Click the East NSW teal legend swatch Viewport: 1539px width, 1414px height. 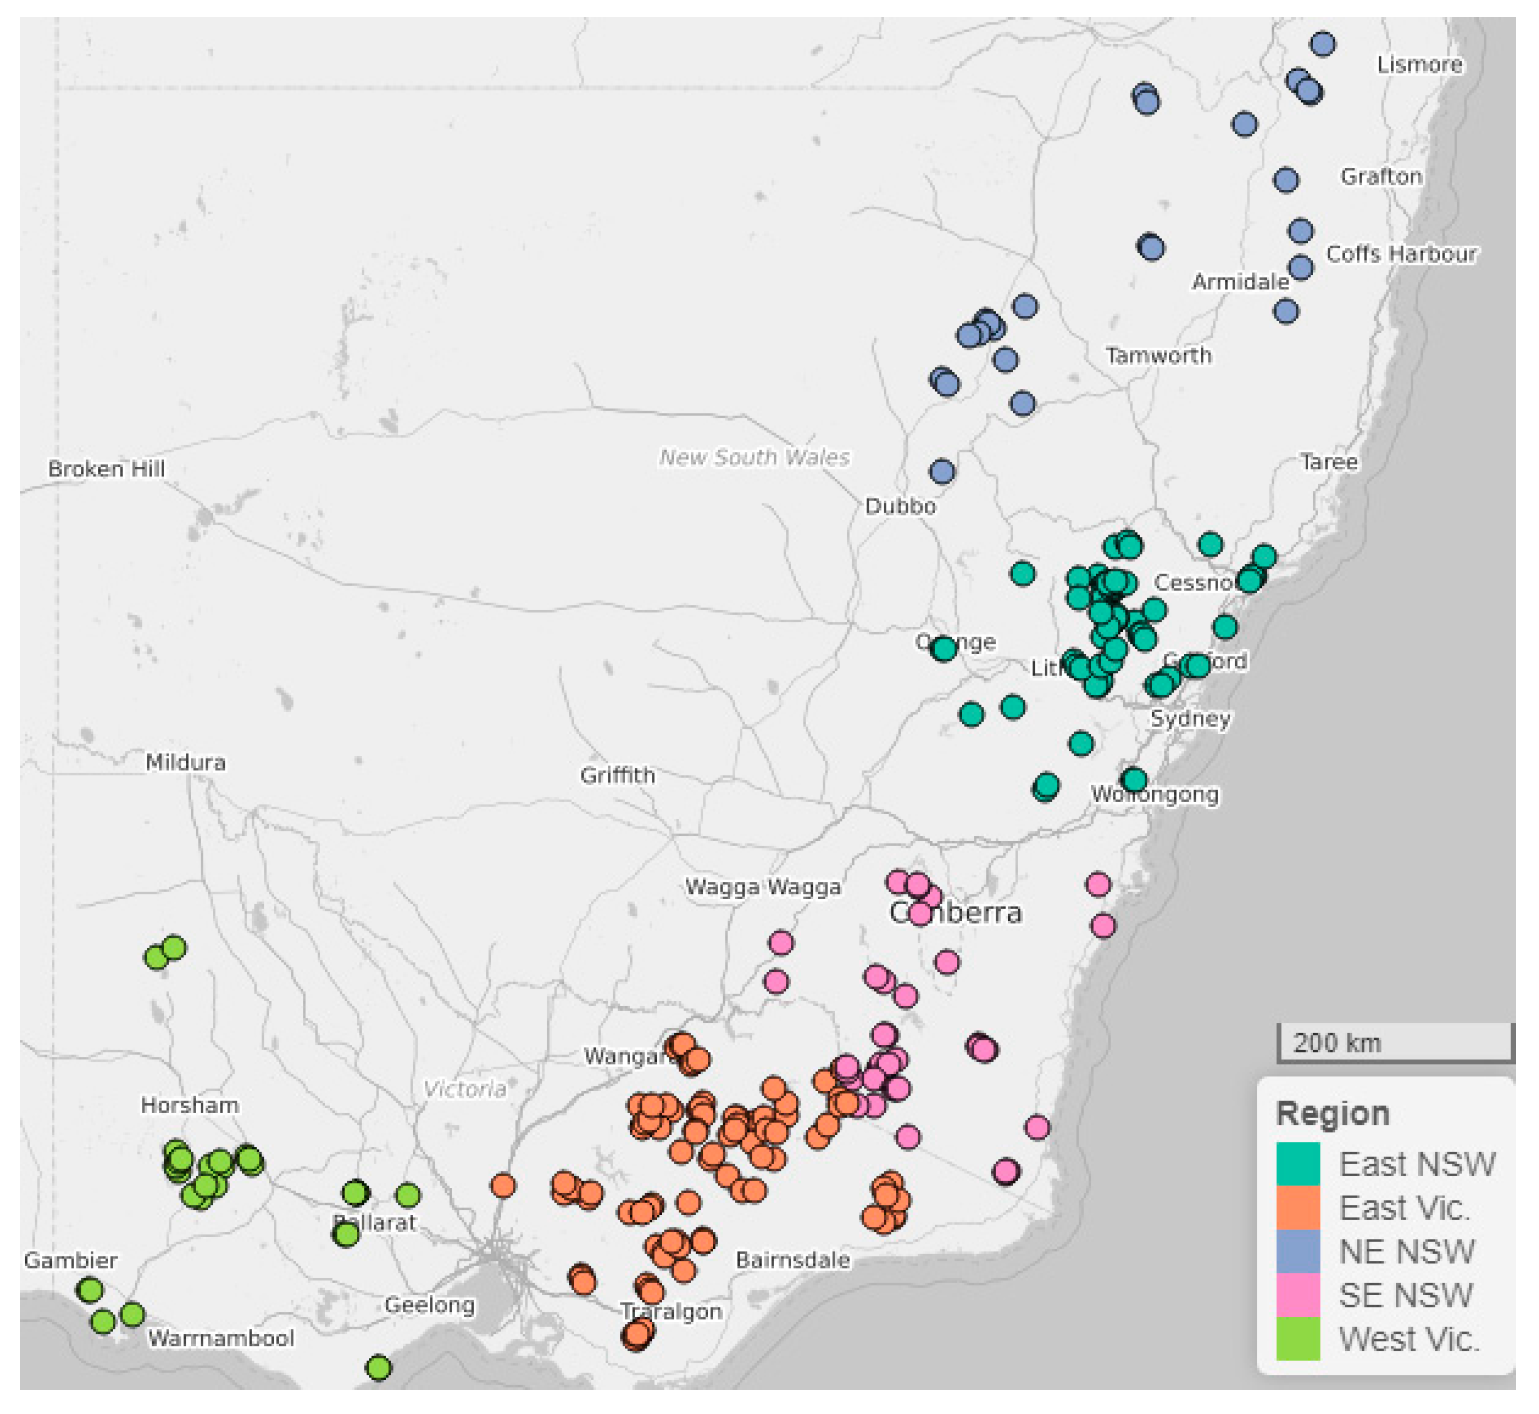click(1298, 1164)
